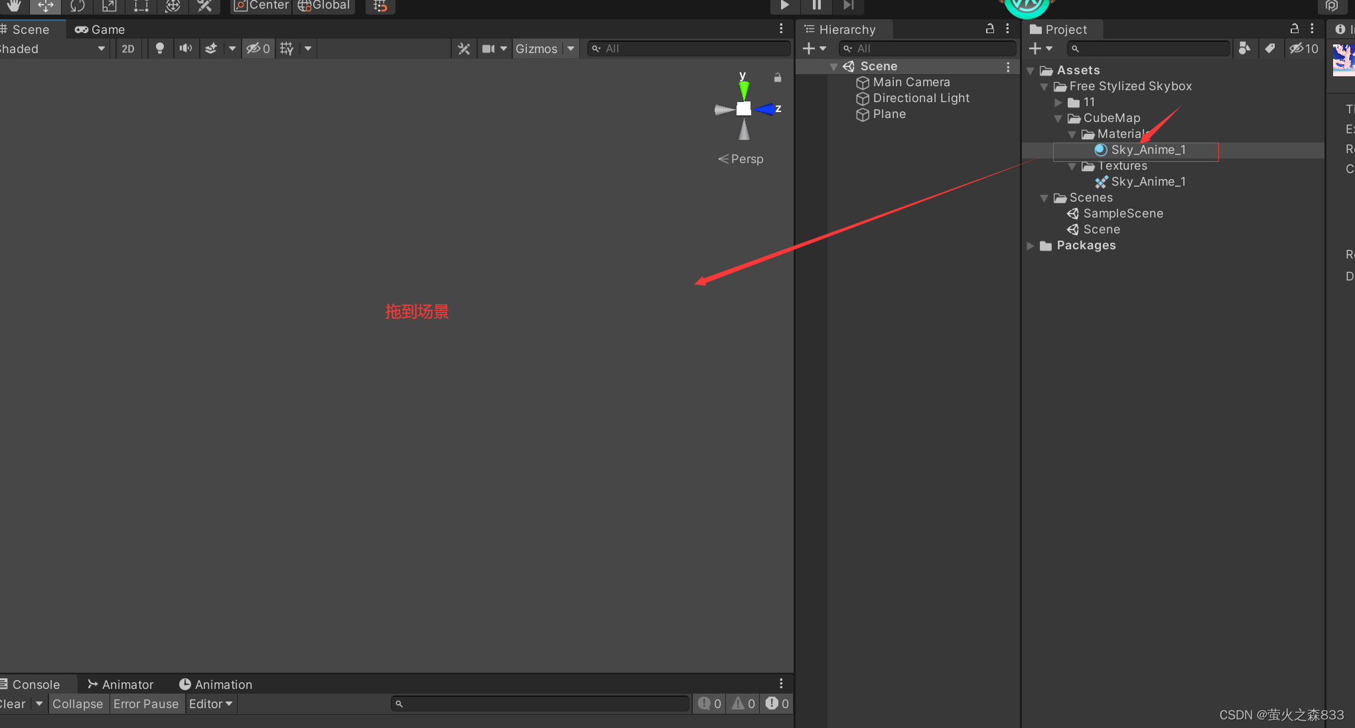1355x728 pixels.
Task: Select the Rotate tool
Action: [x=77, y=6]
